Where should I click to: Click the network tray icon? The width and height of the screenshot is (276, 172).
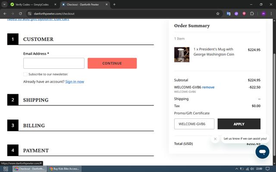247,169
